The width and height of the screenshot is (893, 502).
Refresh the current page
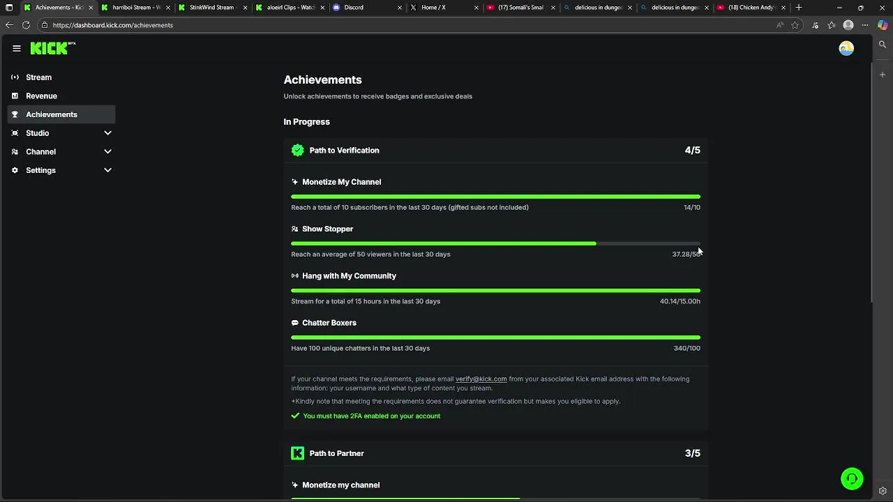26,25
